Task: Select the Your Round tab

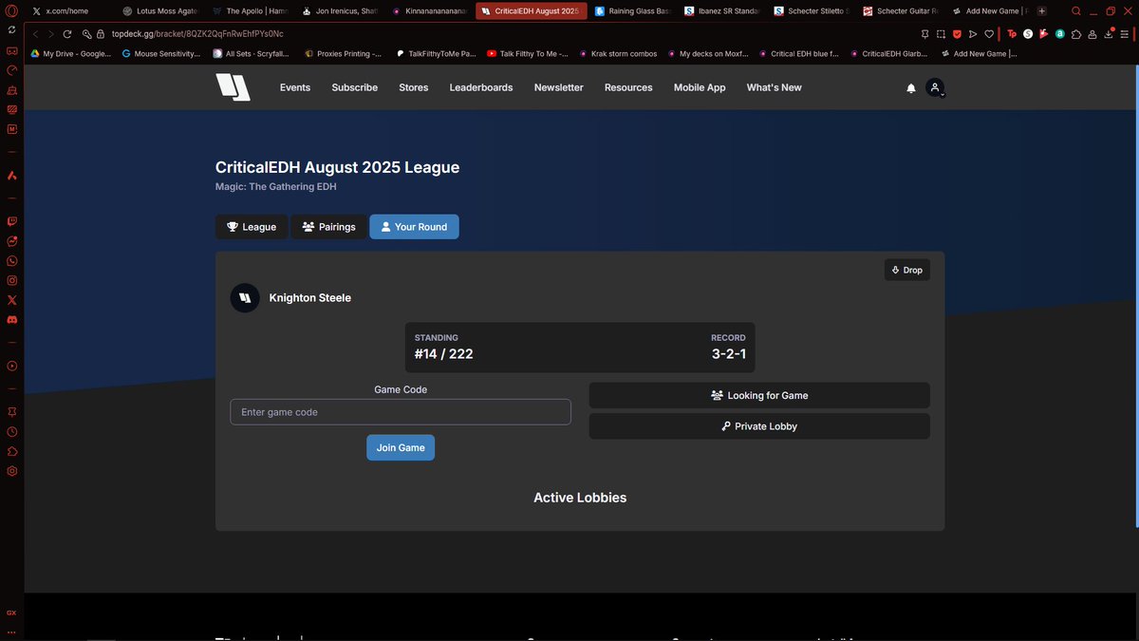Action: pos(414,227)
